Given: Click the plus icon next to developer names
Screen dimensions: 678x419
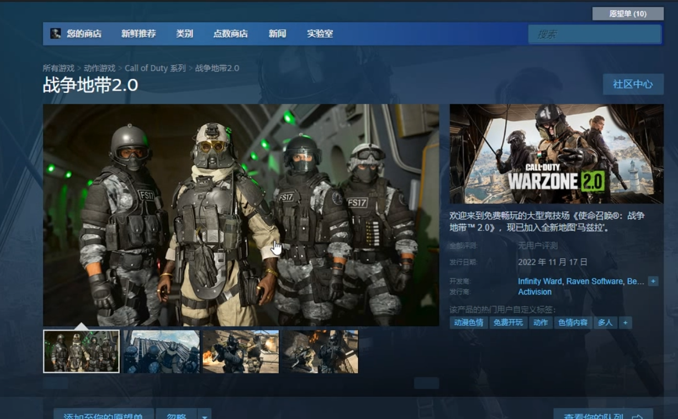Looking at the screenshot, I should 652,281.
